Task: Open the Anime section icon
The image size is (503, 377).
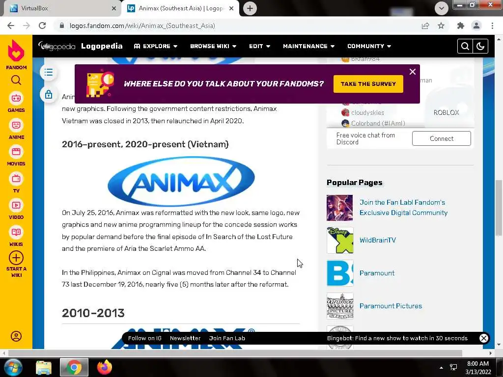Action: coord(16,125)
